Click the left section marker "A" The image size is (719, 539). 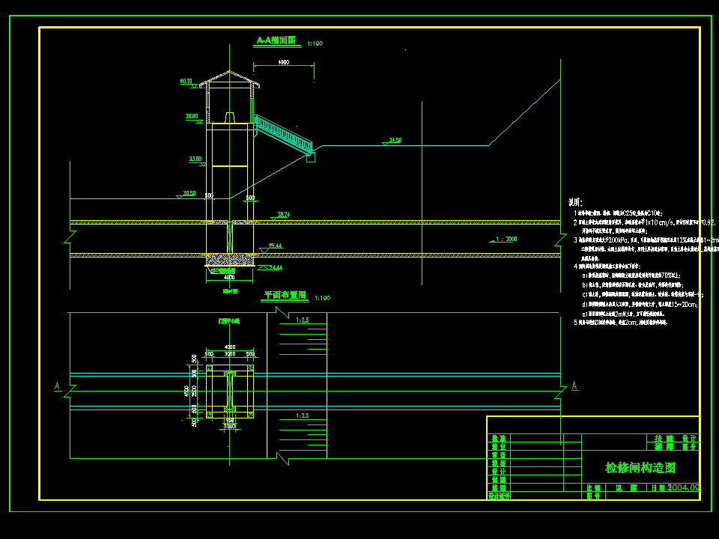(58, 386)
